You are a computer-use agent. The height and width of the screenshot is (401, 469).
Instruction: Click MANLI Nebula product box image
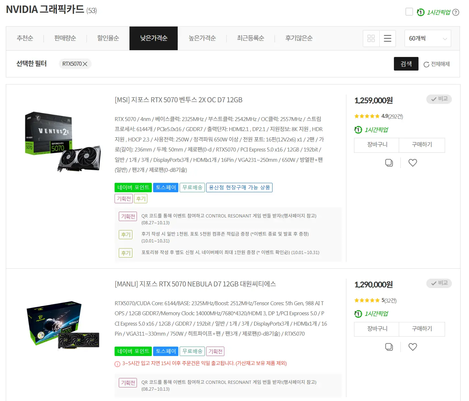point(63,326)
